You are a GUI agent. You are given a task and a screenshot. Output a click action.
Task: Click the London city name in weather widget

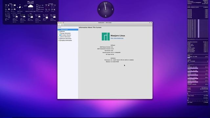[31, 3]
